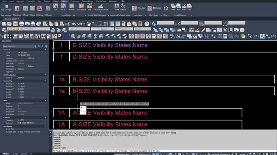
Task: Open the Output ribbon tab
Action: pos(56,1)
